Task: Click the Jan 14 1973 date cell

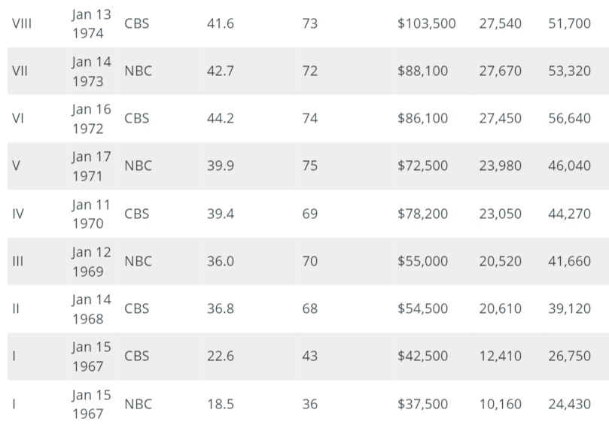Action: (91, 71)
